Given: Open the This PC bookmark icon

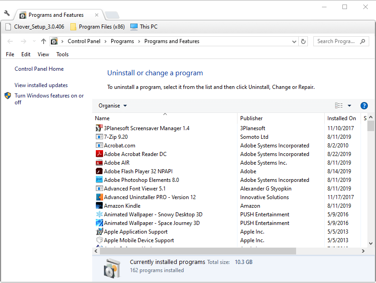Looking at the screenshot, I should [133, 26].
